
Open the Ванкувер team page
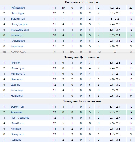pyautogui.click(x=17, y=134)
